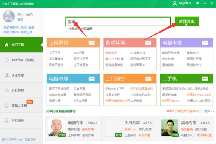Click the office问题 entry
216x144 pixels.
[x=80, y=101]
